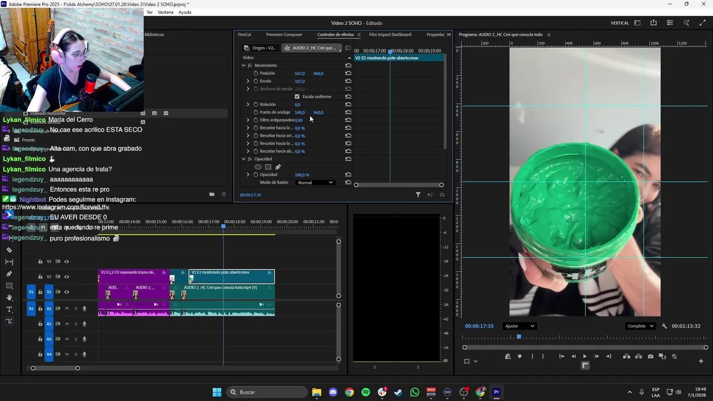Click the Program monitor playhead marker
Screen dimensions: 713x401
(x=519, y=337)
